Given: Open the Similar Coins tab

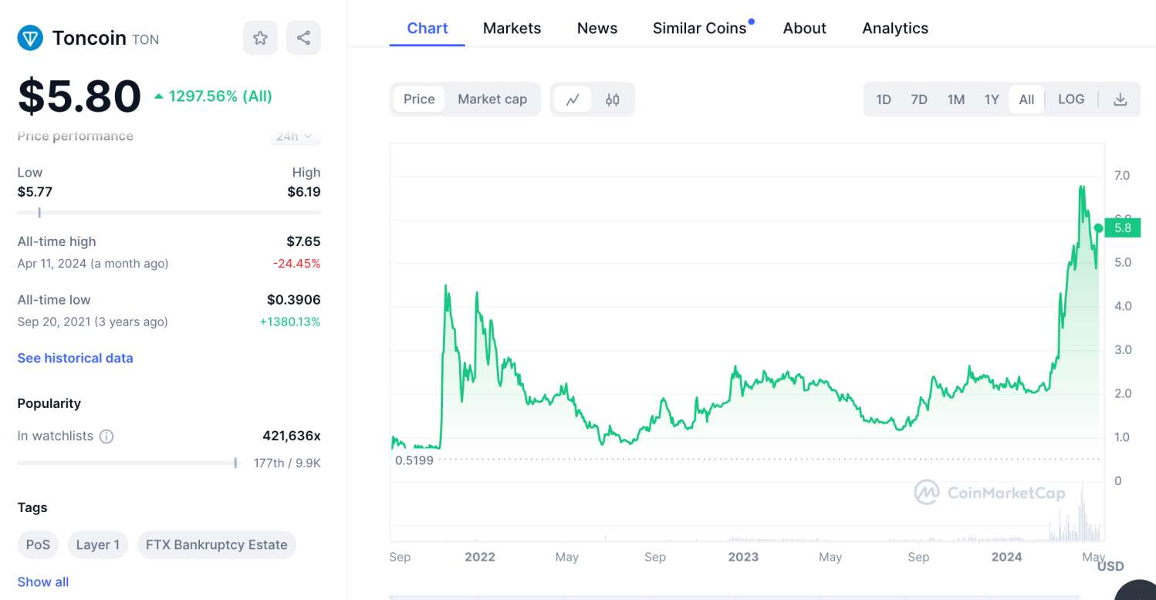Looking at the screenshot, I should [700, 29].
